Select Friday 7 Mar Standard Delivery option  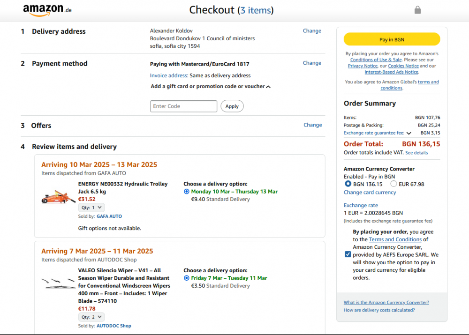tap(187, 278)
